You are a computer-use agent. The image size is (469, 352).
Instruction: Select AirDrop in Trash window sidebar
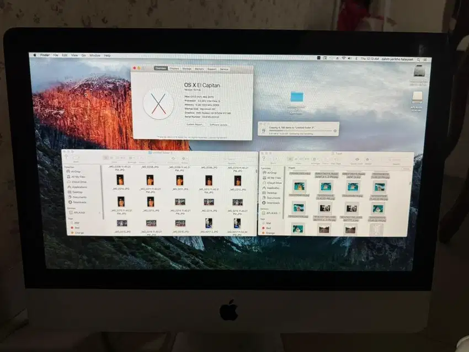pyautogui.click(x=269, y=173)
